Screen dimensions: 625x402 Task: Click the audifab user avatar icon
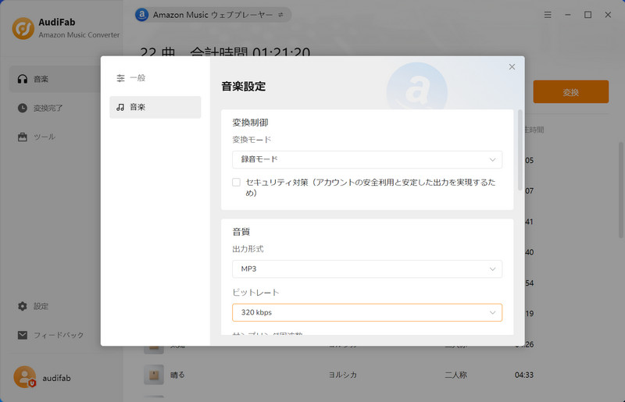(x=24, y=377)
